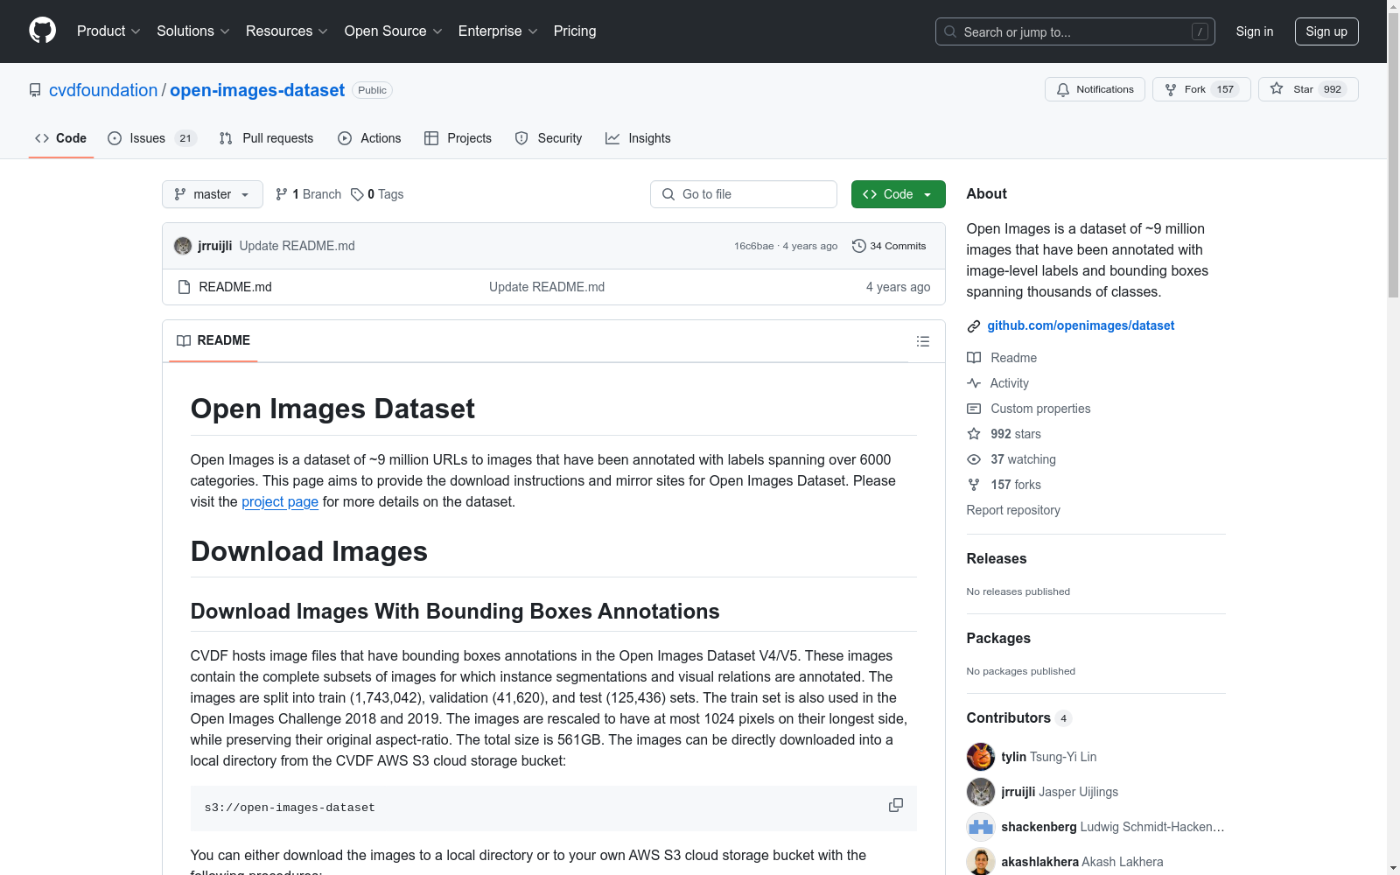Click the commits history clock icon
Viewport: 1400px width, 875px height.
(859, 246)
